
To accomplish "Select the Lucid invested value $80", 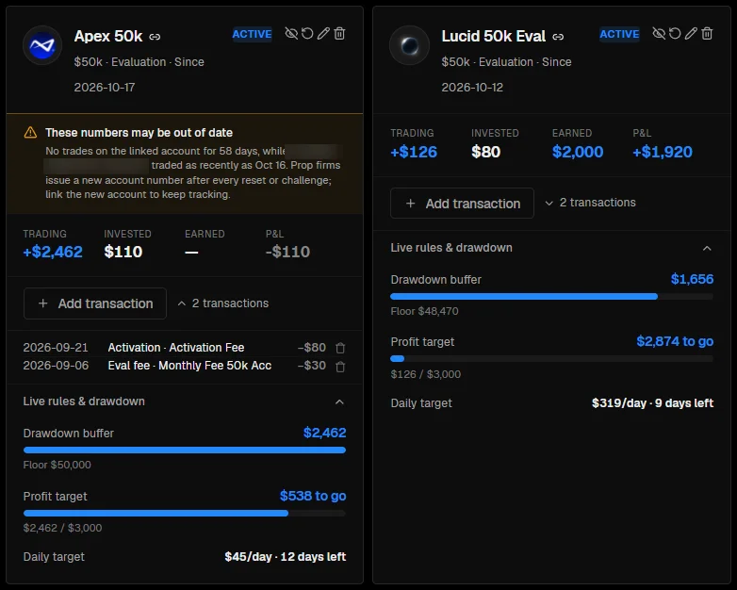I will 486,152.
